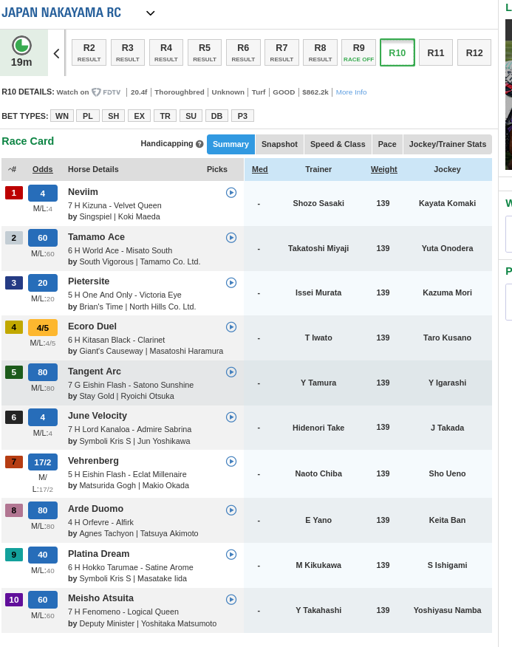This screenshot has height=647, width=512.
Task: Click June Velocity odds button 4
Action: (x=43, y=417)
